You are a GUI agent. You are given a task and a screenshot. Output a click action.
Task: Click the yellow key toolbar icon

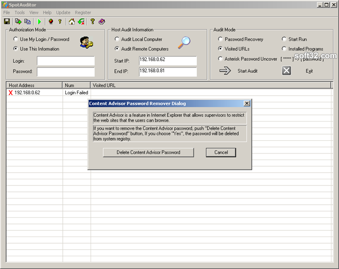(x=60, y=21)
